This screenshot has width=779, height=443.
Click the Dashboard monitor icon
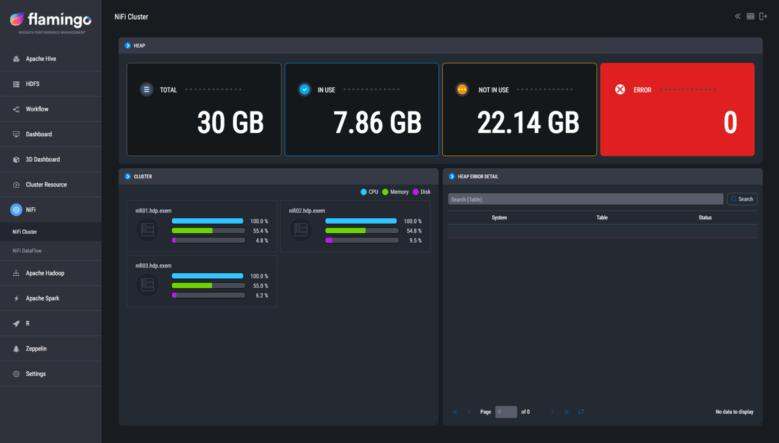tap(16, 134)
